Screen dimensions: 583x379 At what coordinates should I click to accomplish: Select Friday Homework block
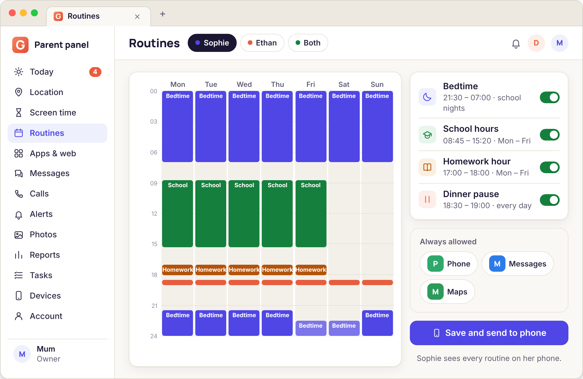coord(311,270)
